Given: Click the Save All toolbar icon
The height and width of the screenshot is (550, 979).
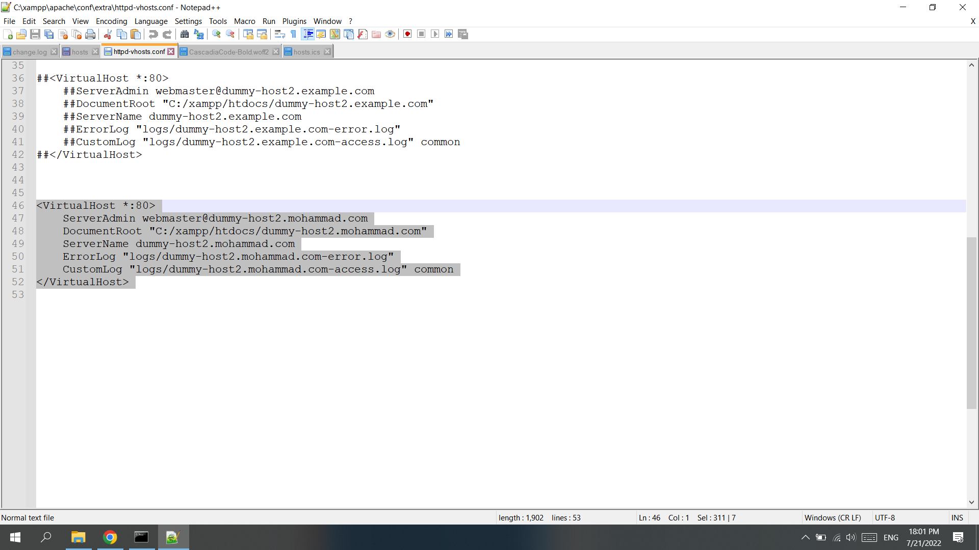Looking at the screenshot, I should tap(49, 34).
